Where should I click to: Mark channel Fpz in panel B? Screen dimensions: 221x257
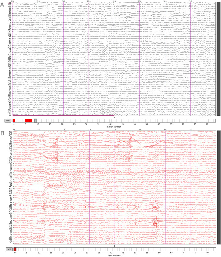[x=10, y=189]
